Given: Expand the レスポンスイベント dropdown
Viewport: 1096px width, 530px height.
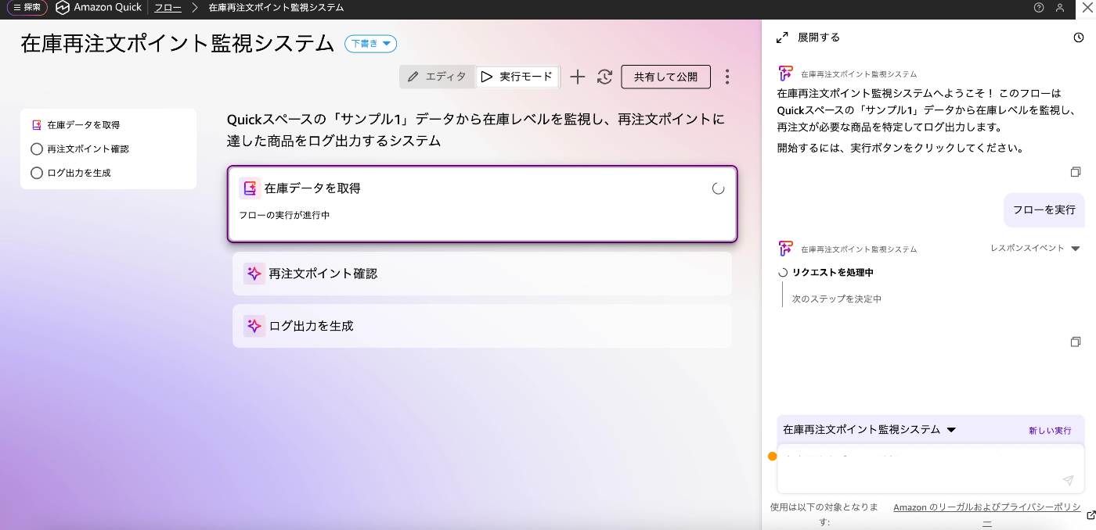Looking at the screenshot, I should [1035, 249].
